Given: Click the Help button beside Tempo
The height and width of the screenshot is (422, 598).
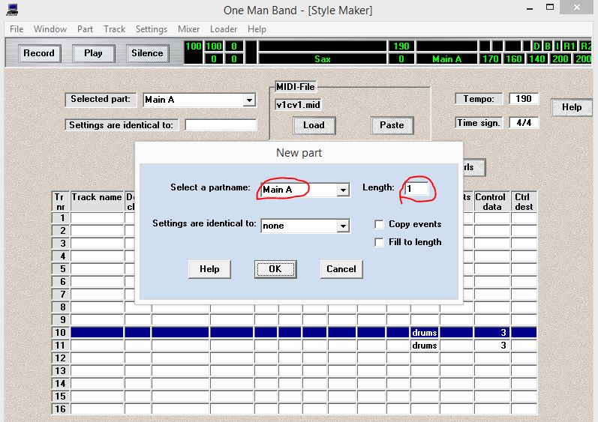Looking at the screenshot, I should [x=571, y=107].
